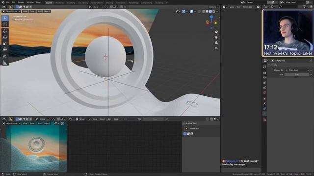
Task: Toggle proportional editing in main viewport header
Action: 121,7
